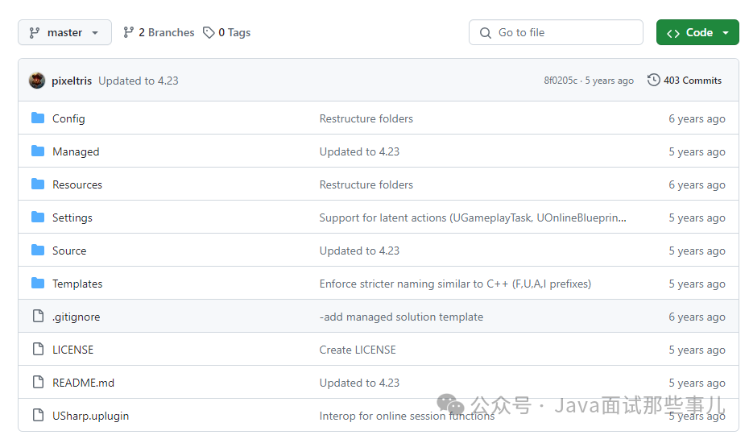Click the branches icon beside 2 Branches

(x=128, y=32)
